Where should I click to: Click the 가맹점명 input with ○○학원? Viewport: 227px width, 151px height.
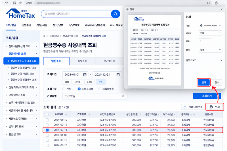(x=95, y=96)
